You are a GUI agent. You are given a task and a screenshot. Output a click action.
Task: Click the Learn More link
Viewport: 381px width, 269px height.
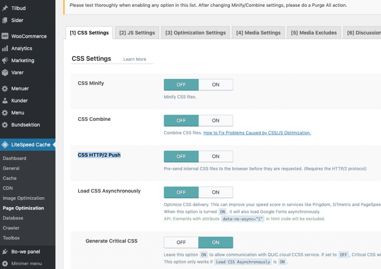pyautogui.click(x=134, y=59)
